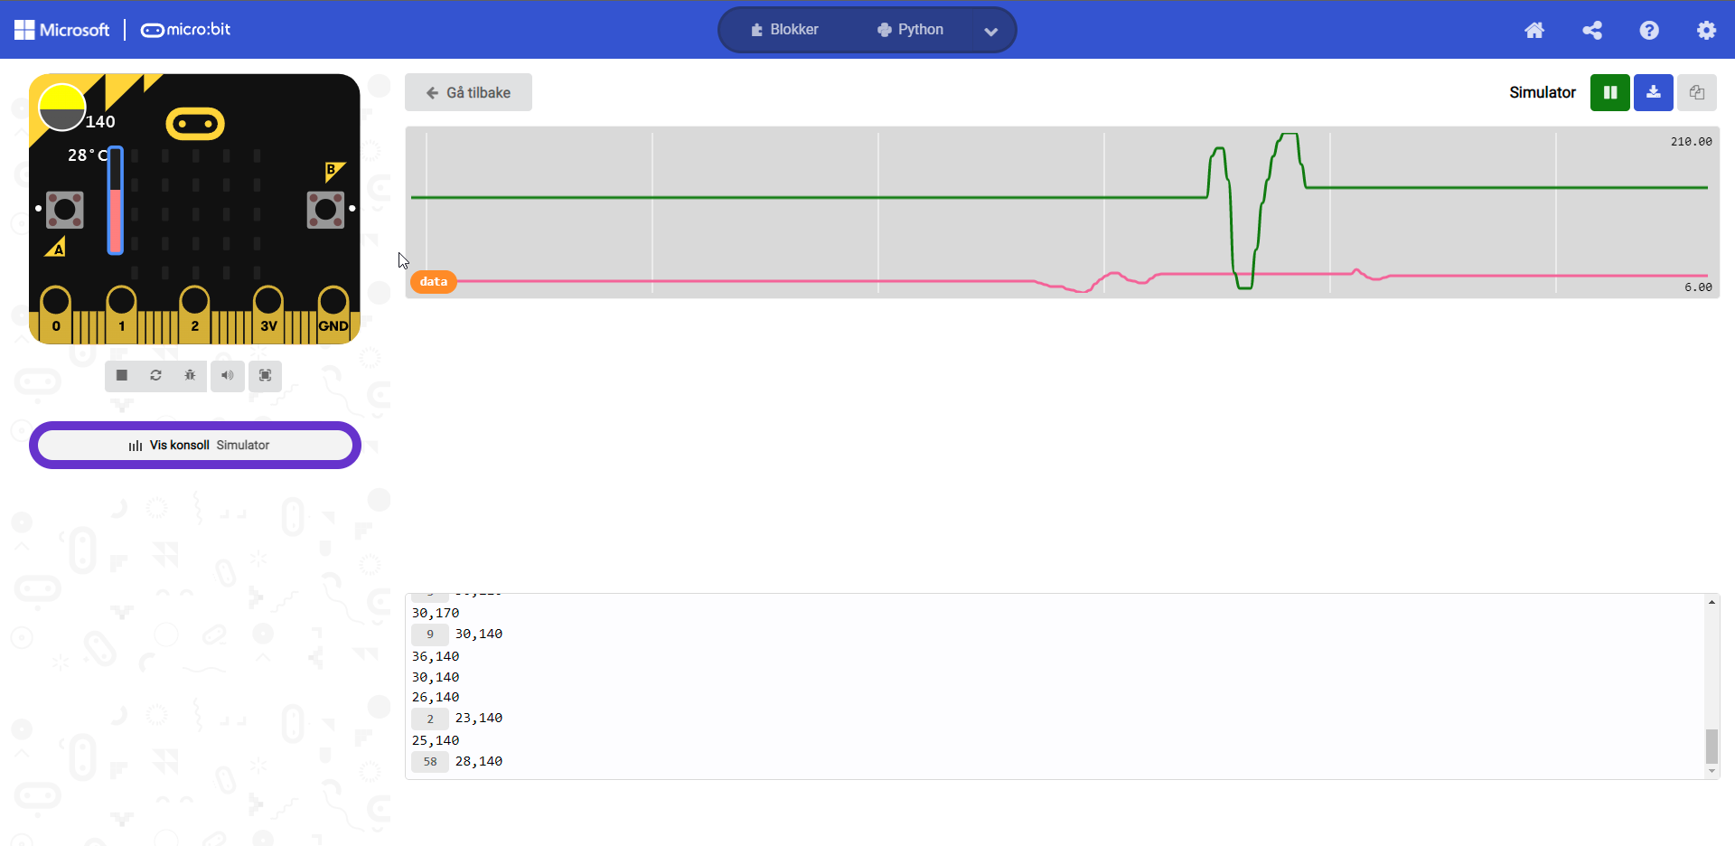Click pin 2 on the micro:bit
This screenshot has width=1735, height=846.
point(194,315)
